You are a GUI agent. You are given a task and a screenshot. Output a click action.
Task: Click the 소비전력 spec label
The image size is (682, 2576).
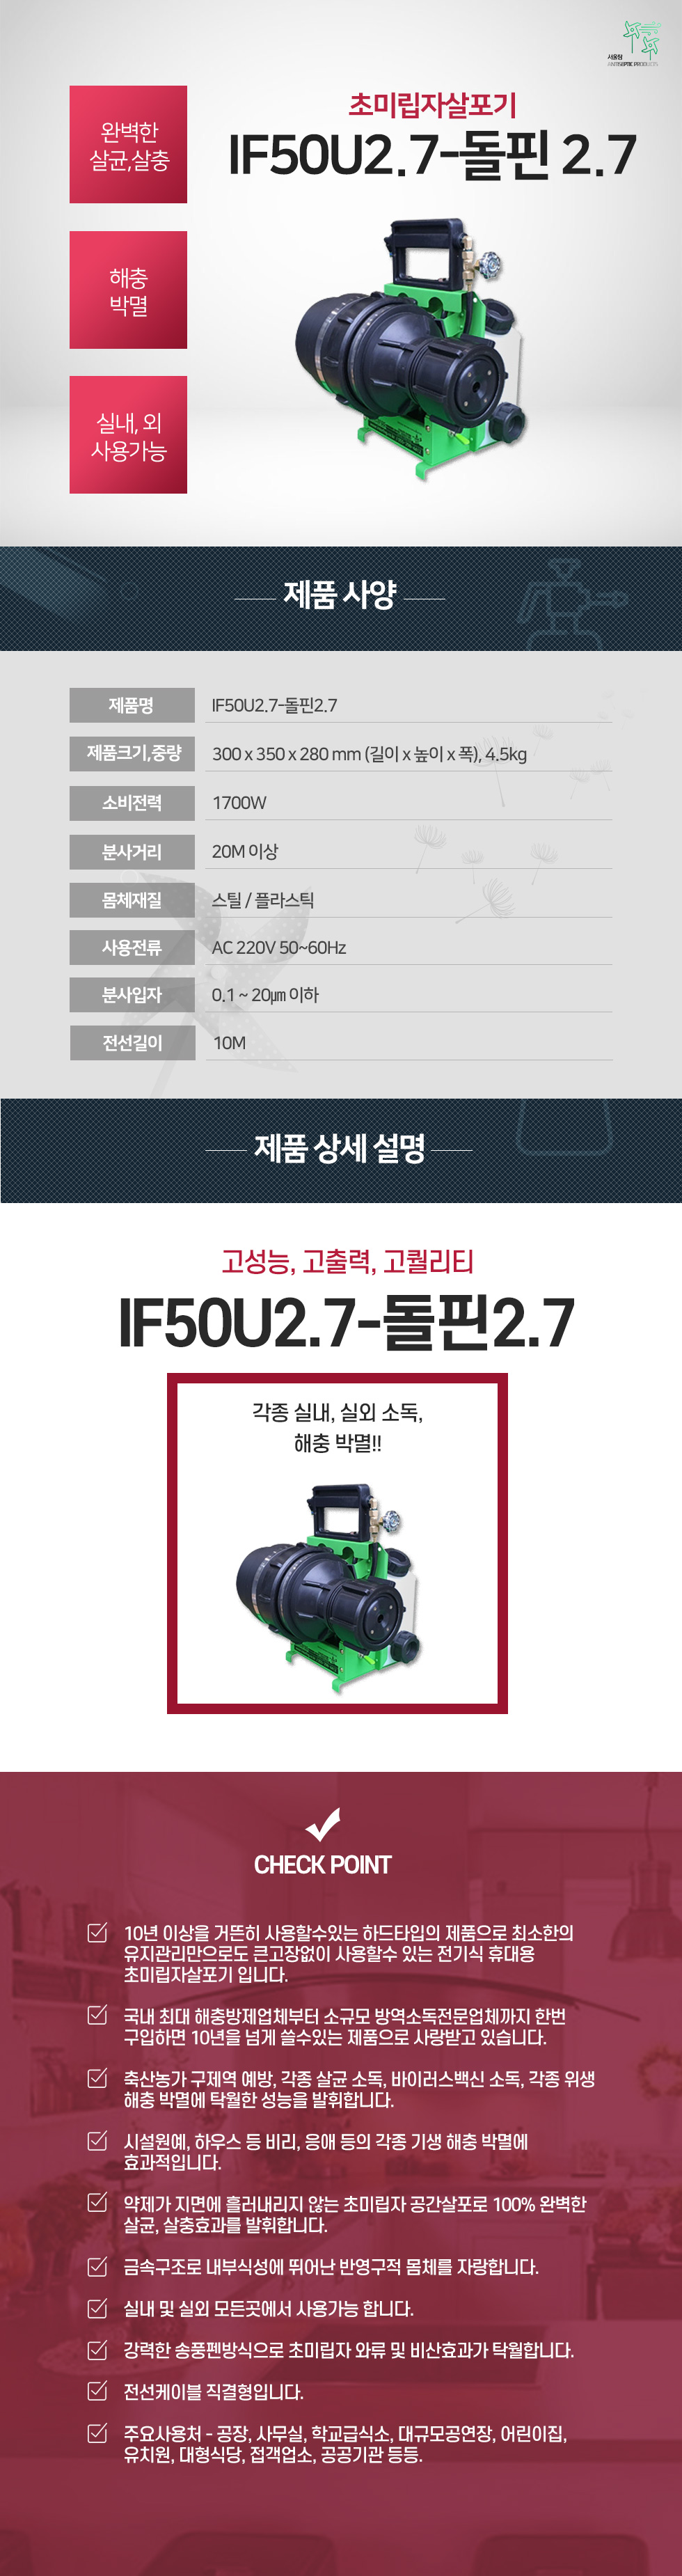pos(132,802)
